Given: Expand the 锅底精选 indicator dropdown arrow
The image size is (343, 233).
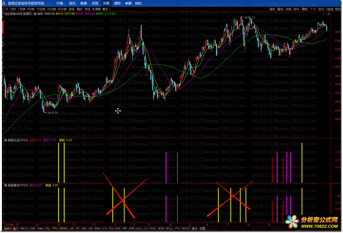Looking at the screenshot, I should click(6, 185).
